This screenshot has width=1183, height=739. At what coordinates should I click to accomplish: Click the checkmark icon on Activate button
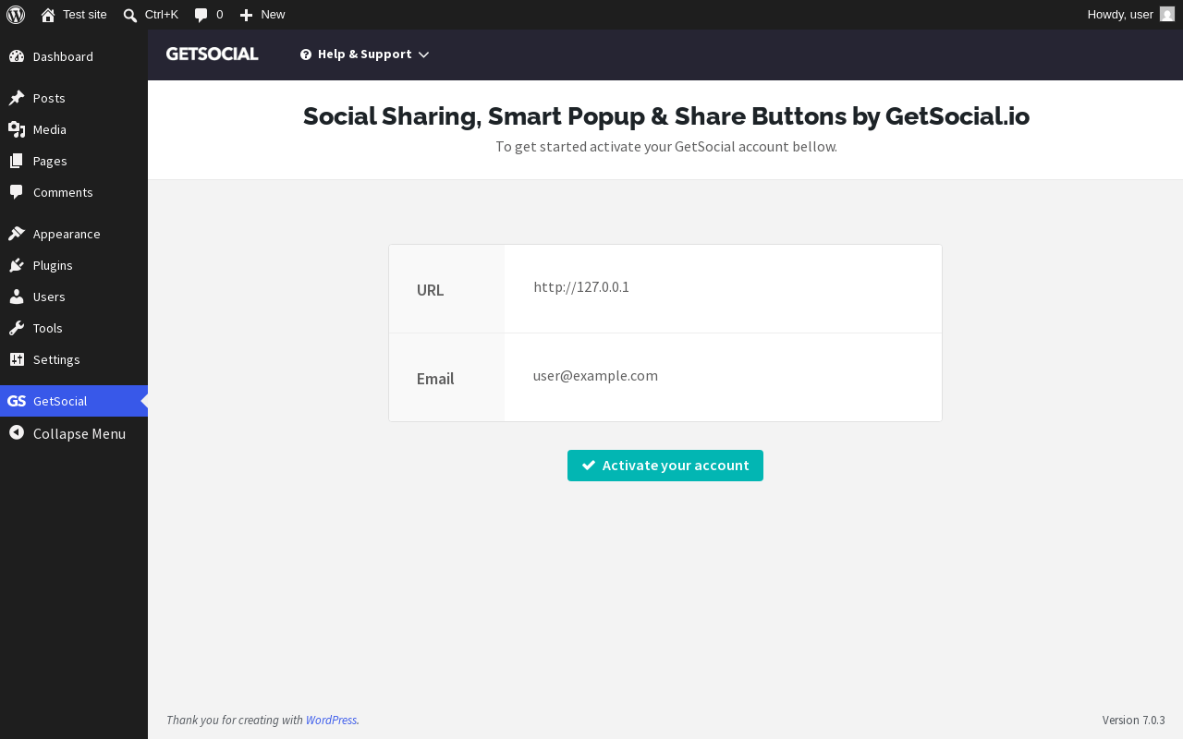589,466
